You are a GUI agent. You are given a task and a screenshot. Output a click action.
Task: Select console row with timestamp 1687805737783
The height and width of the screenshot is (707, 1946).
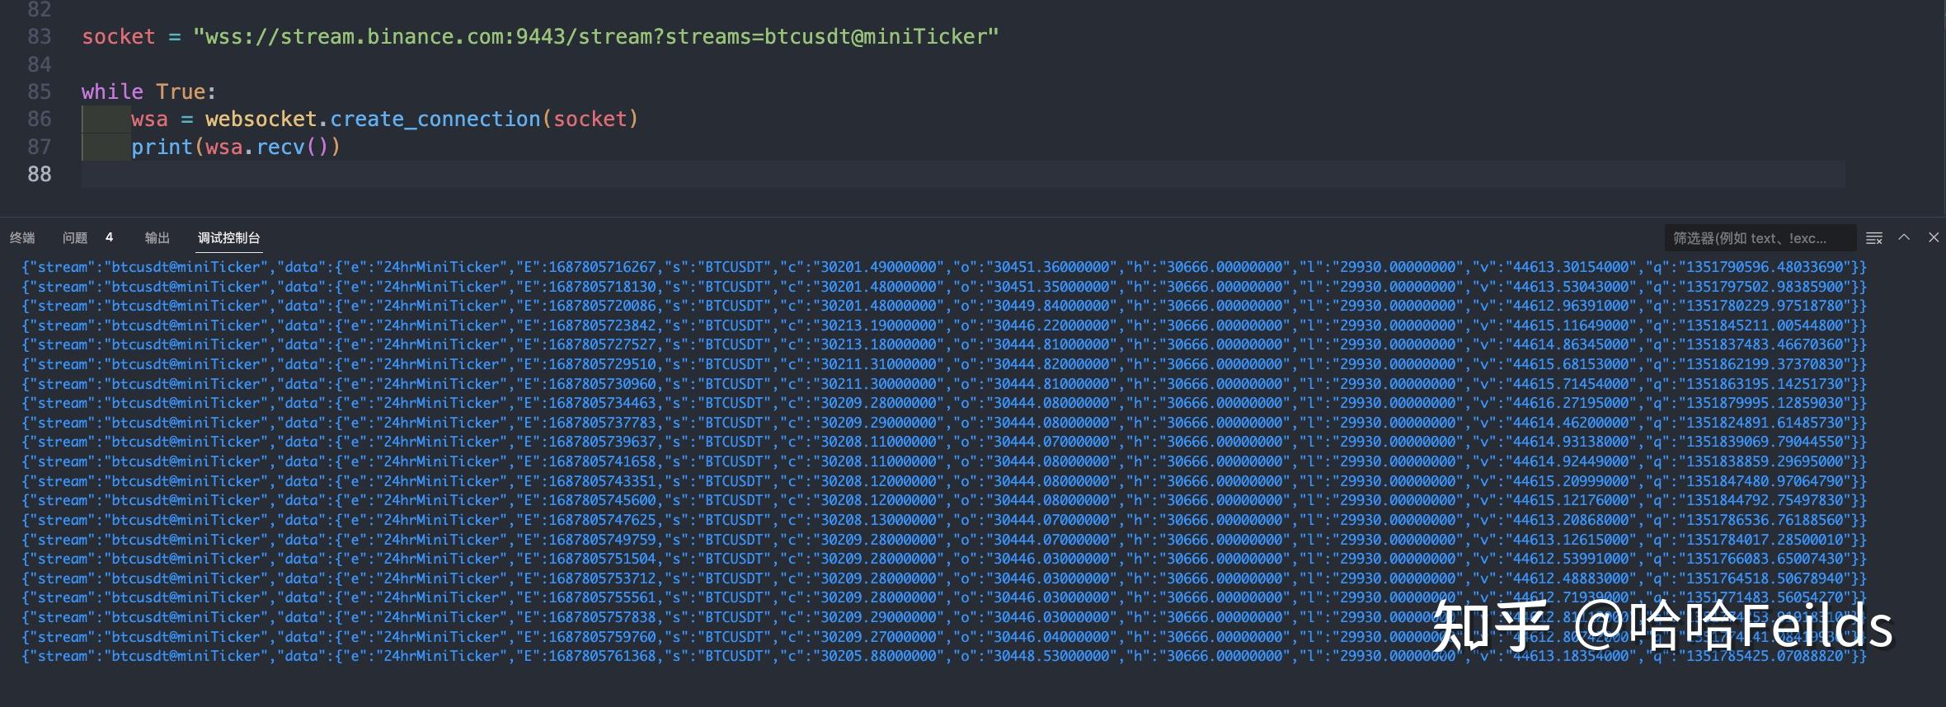944,423
